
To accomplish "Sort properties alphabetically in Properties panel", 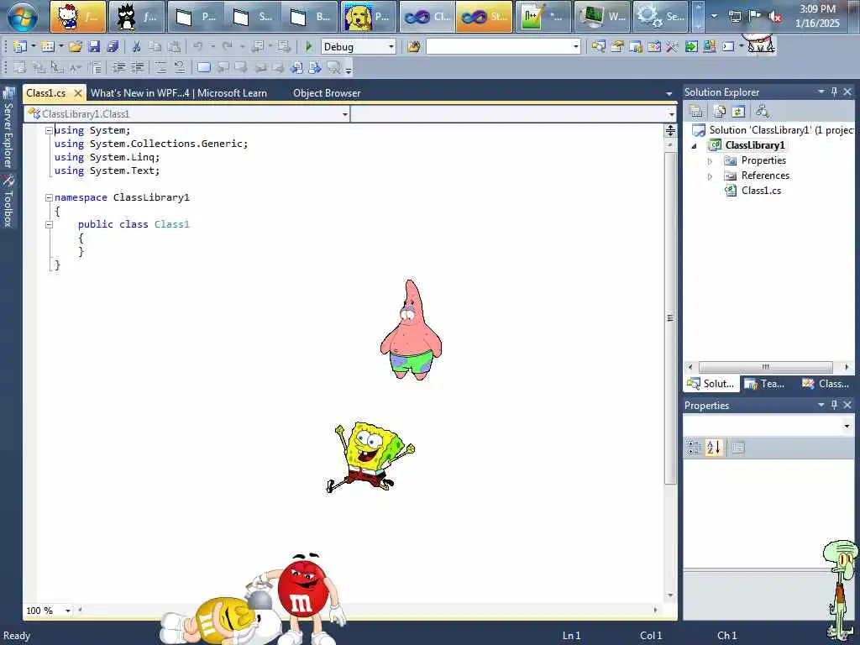I will coord(714,448).
